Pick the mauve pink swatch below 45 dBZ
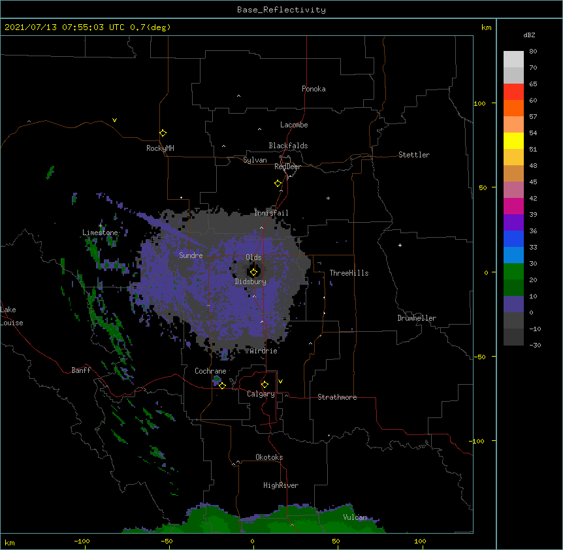The image size is (563, 550). pos(513,190)
